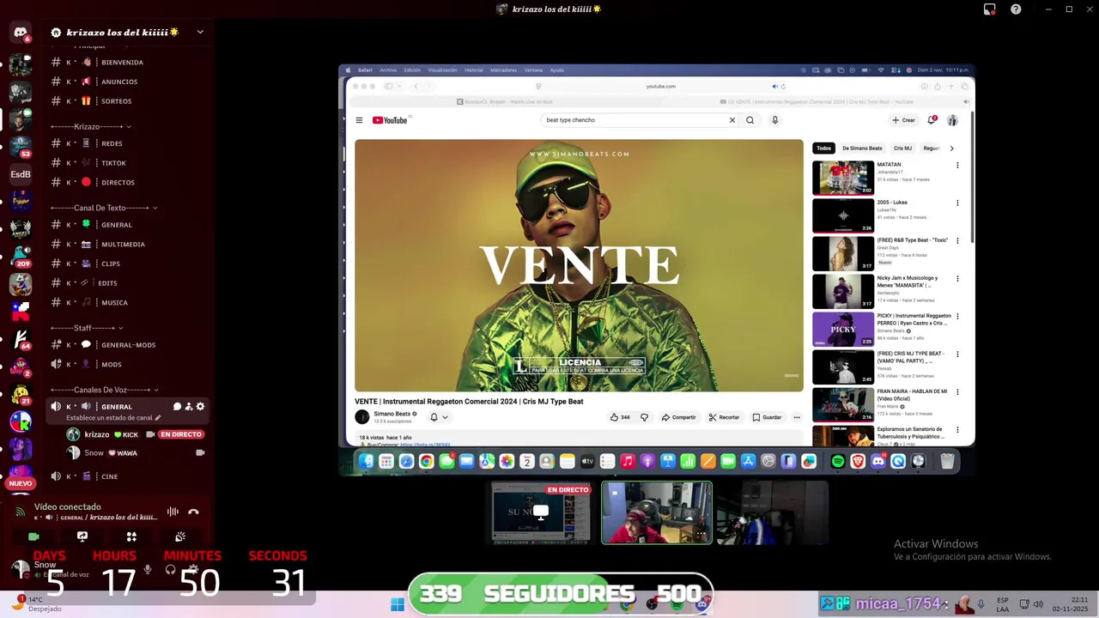Select user krizazo in voice channel
The height and width of the screenshot is (618, 1099).
[x=96, y=434]
